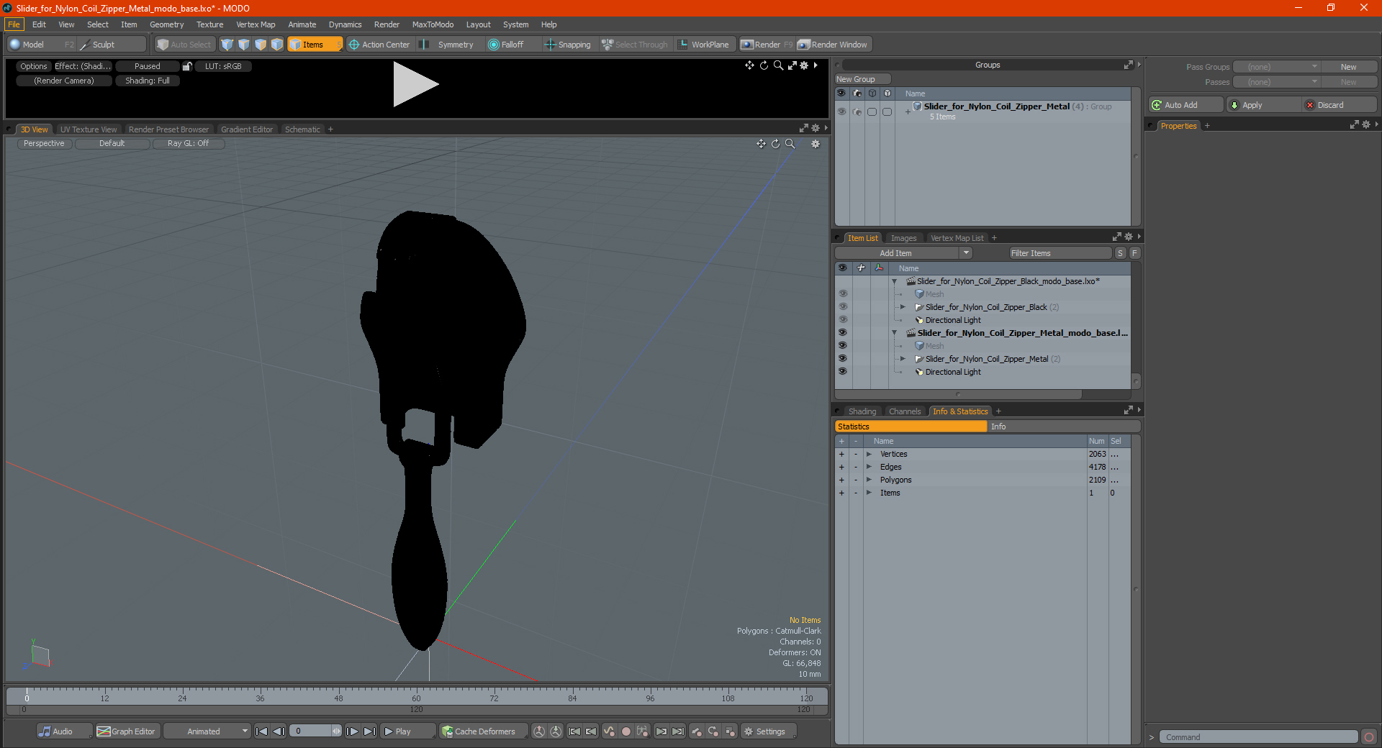Open the Pass Groups dropdown

[1277, 67]
